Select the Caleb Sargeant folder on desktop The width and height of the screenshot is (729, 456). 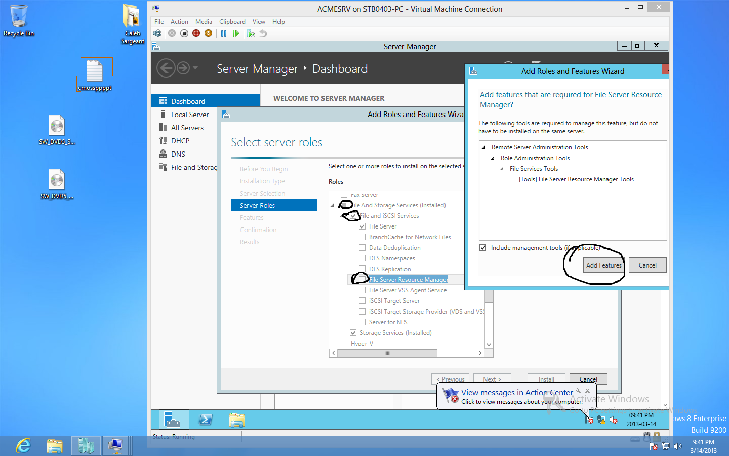coord(132,24)
